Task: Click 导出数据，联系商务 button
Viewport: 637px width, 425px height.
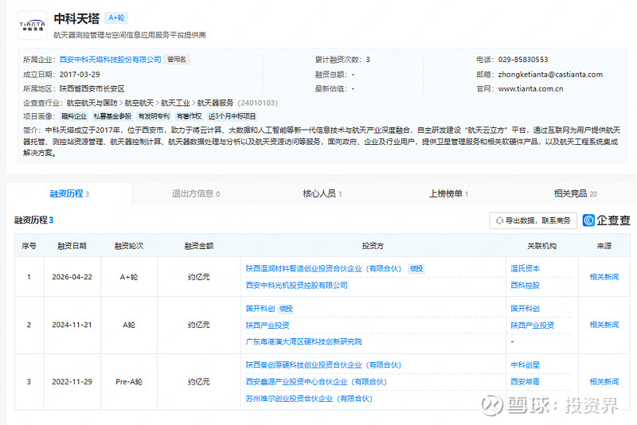Action: tap(533, 220)
